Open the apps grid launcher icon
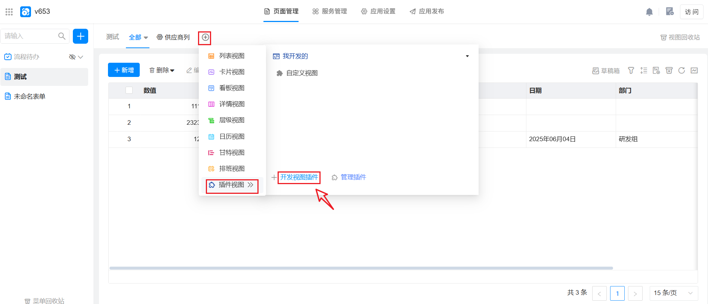Image resolution: width=708 pixels, height=304 pixels. (x=9, y=12)
